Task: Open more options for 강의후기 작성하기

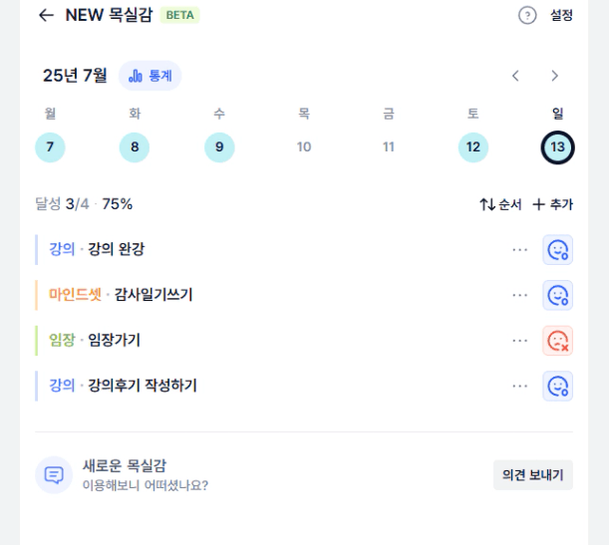Action: (519, 386)
